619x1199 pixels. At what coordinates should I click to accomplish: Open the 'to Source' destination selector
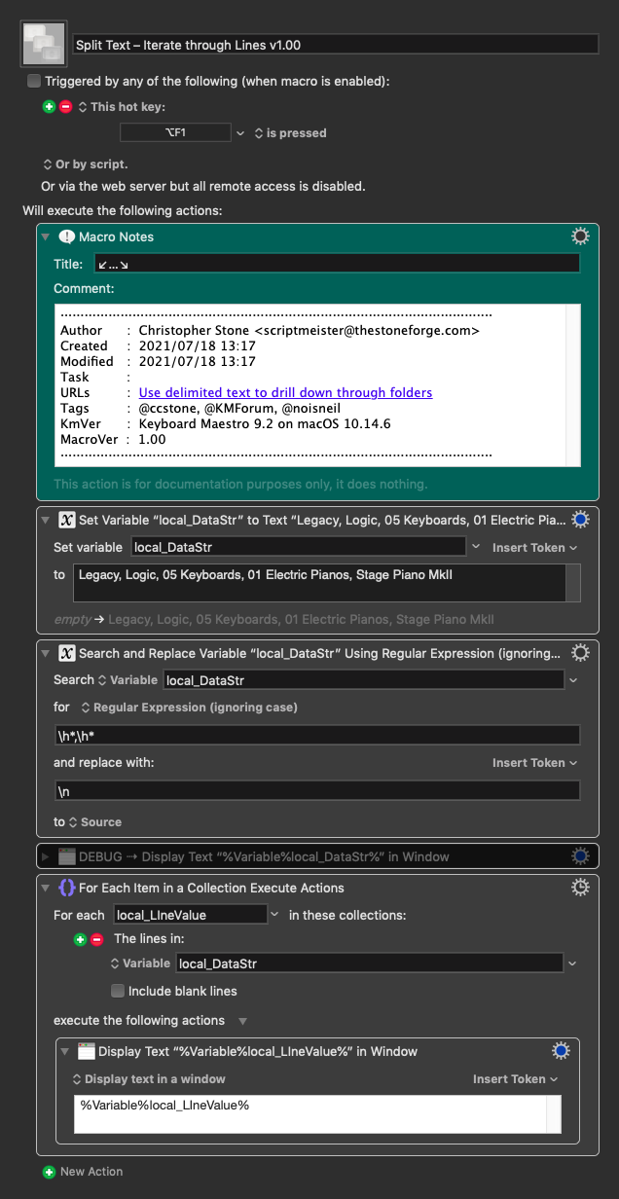coord(94,822)
